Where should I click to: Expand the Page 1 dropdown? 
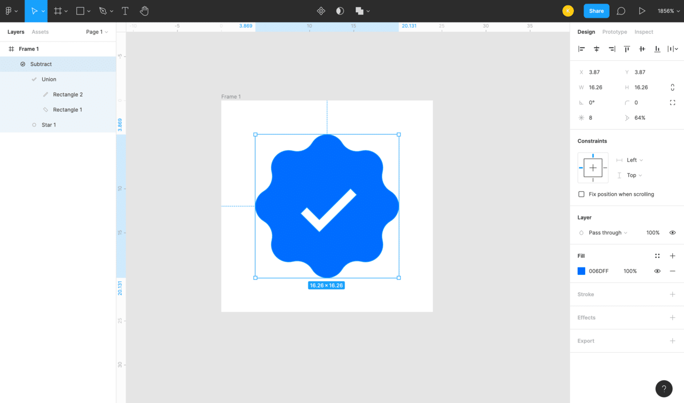pos(97,32)
